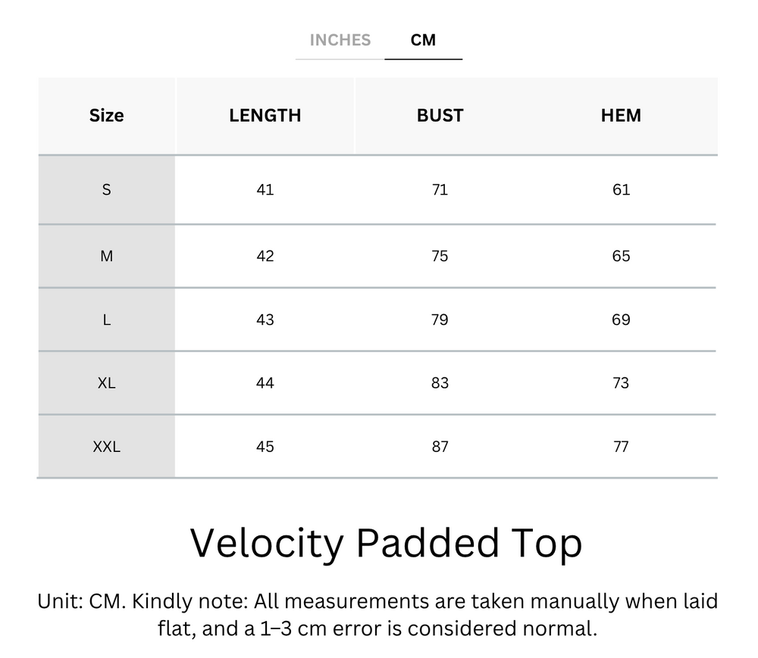This screenshot has width=758, height=658.
Task: Select size XL row label
Action: (106, 383)
